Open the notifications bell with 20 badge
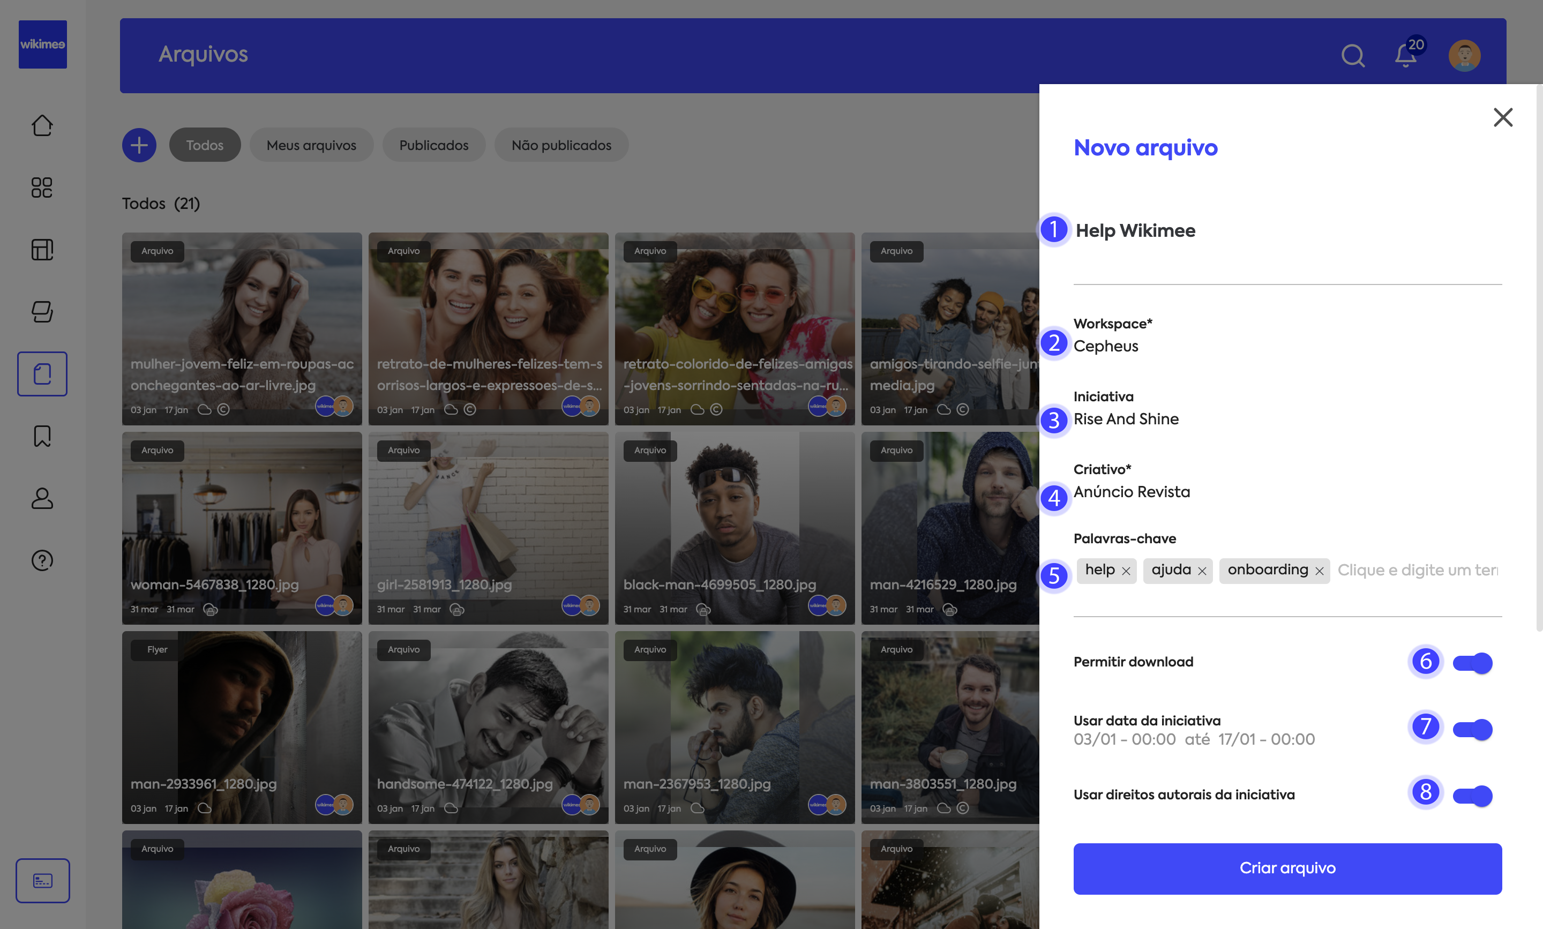 point(1405,56)
